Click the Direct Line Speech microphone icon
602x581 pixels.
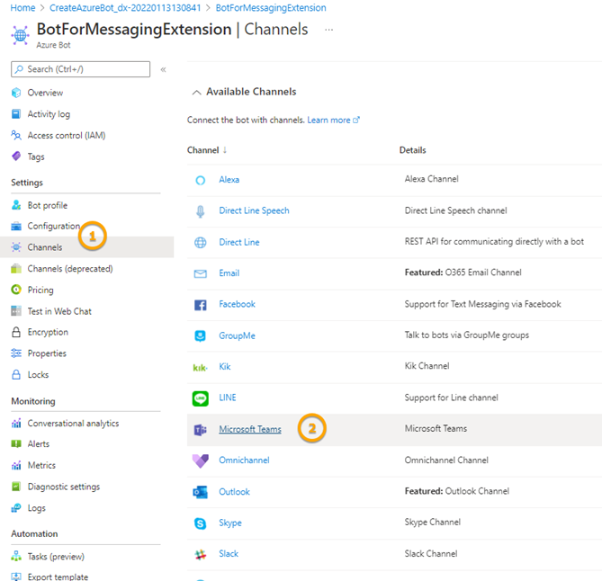pyautogui.click(x=201, y=211)
